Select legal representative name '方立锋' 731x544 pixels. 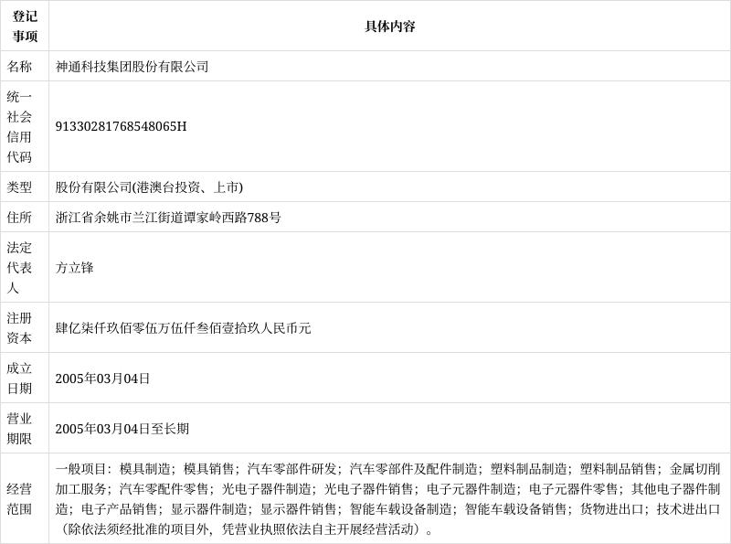point(75,267)
